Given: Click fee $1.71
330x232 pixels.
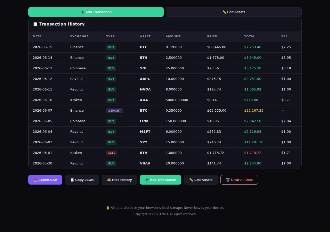Looking at the screenshot, I should [286, 153].
